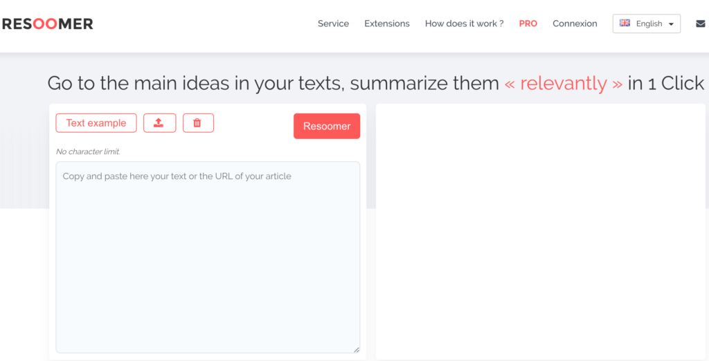Click the RESOOMER logo
The width and height of the screenshot is (709, 361).
point(48,24)
